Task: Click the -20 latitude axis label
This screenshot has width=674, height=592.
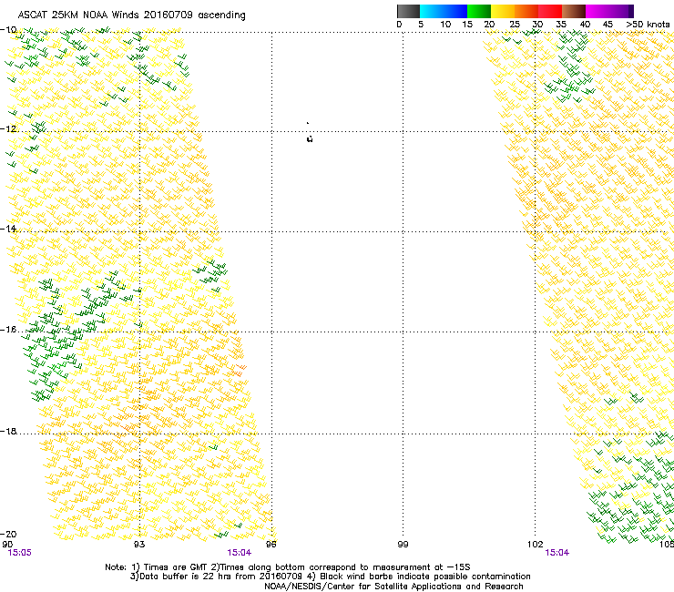Action: [8, 534]
